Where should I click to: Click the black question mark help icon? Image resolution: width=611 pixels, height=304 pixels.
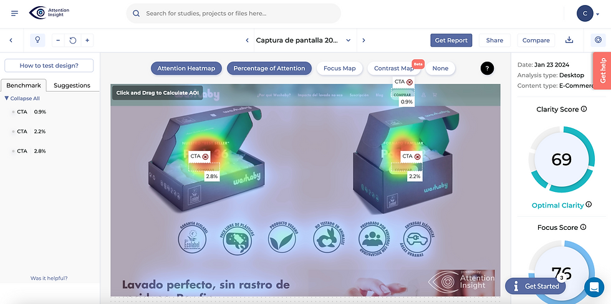tap(487, 68)
